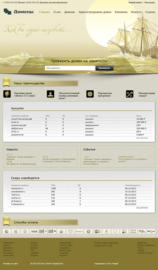
Task: Open event Успейте купить!
Action: [126, 157]
